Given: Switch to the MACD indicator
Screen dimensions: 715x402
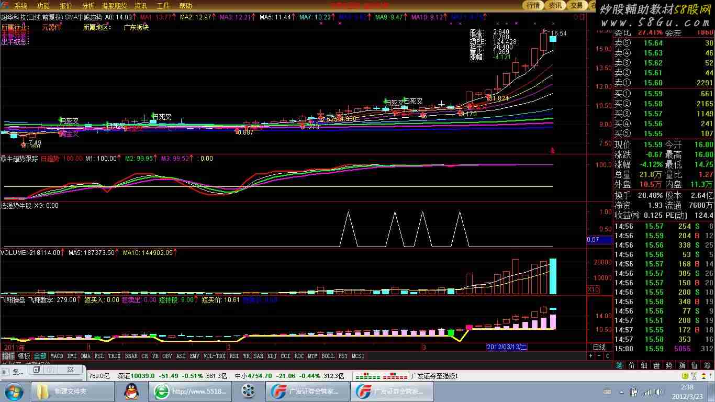Looking at the screenshot, I should click(57, 356).
